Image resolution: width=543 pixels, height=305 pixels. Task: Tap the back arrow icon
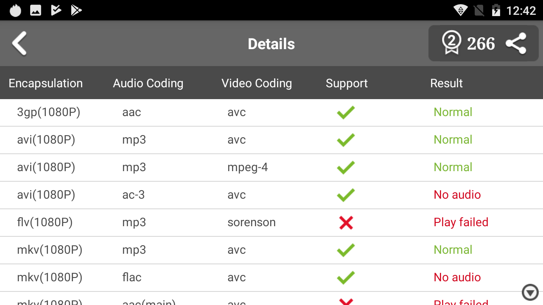click(20, 43)
